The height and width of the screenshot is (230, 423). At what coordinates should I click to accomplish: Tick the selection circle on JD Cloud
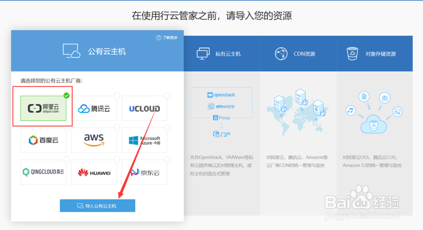click(x=168, y=159)
